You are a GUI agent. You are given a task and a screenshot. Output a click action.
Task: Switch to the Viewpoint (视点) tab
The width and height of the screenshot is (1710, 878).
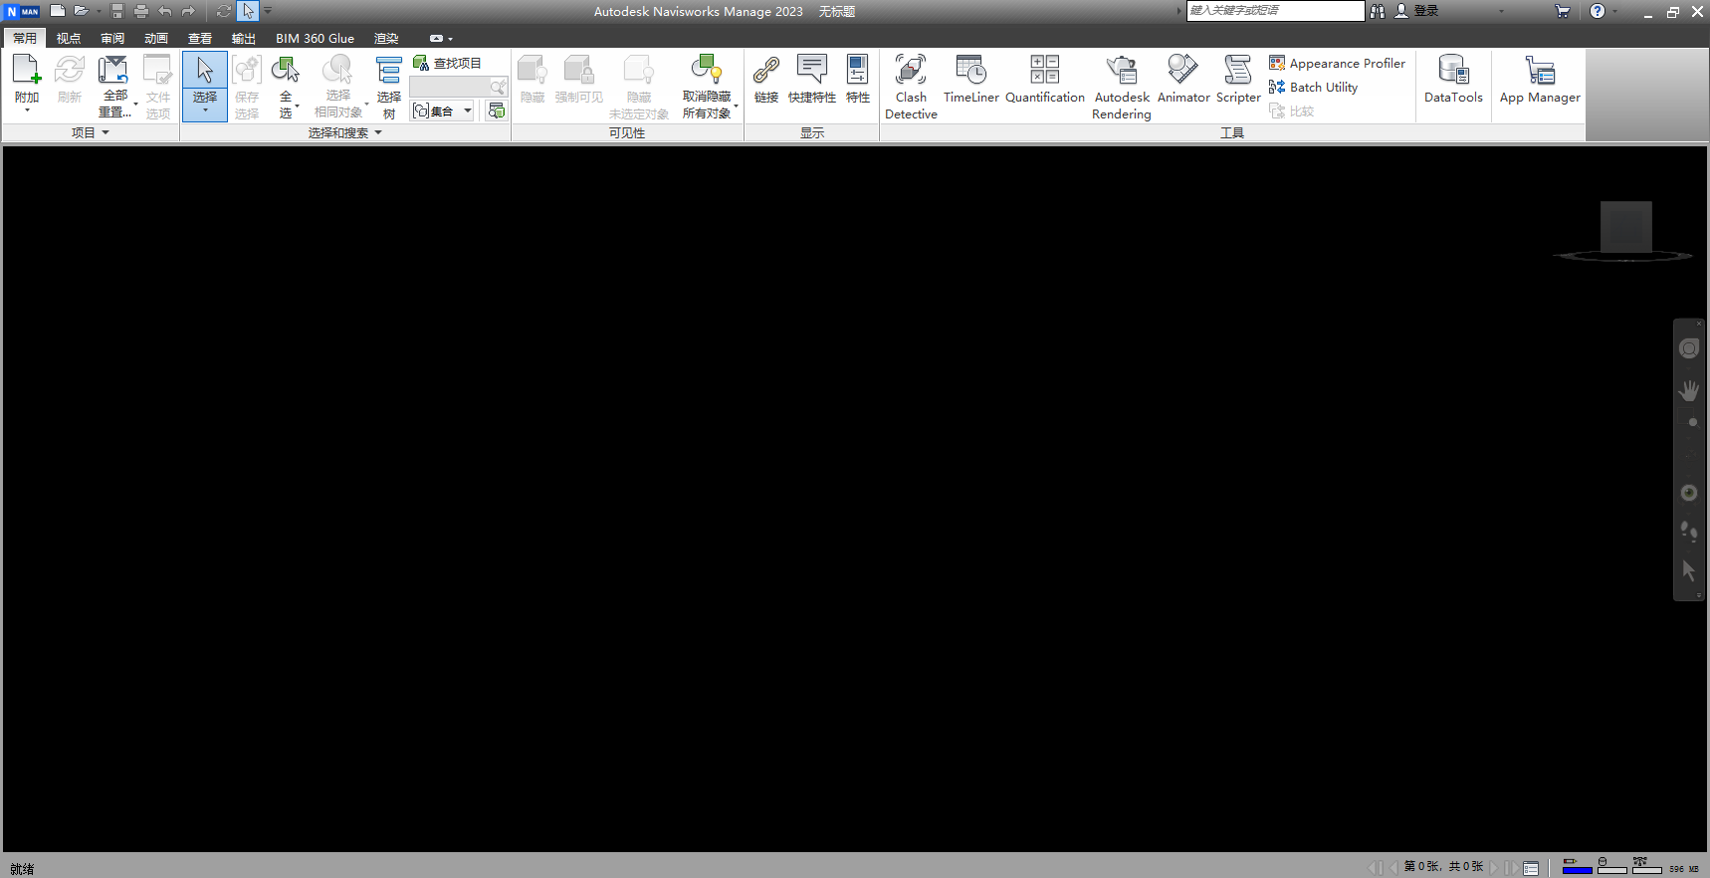coord(69,38)
